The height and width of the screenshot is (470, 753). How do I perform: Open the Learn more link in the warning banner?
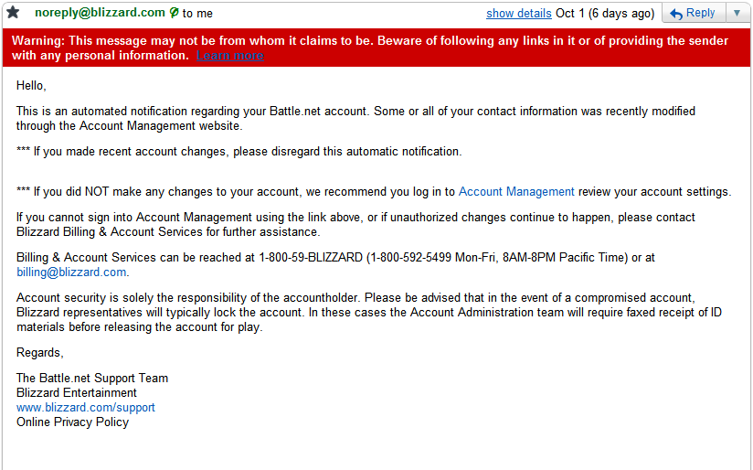point(230,55)
